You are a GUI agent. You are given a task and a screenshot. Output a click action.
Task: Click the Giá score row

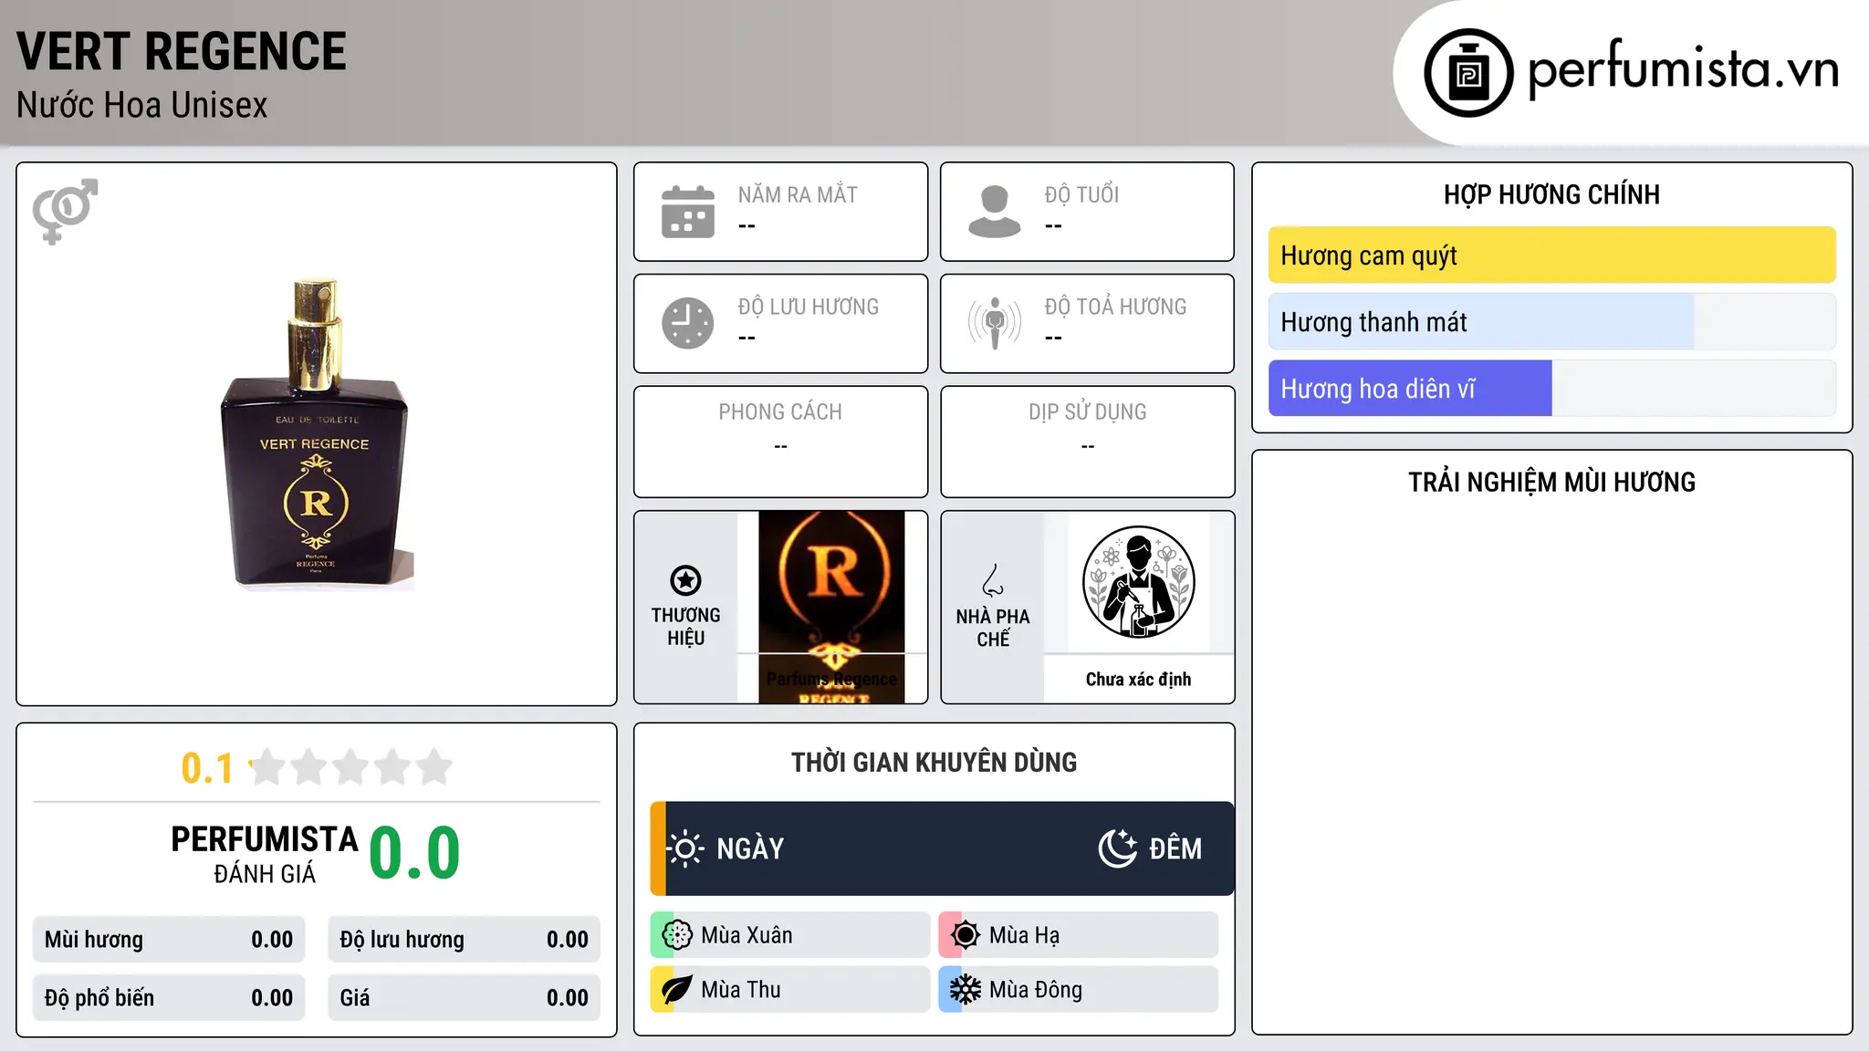[x=464, y=998]
